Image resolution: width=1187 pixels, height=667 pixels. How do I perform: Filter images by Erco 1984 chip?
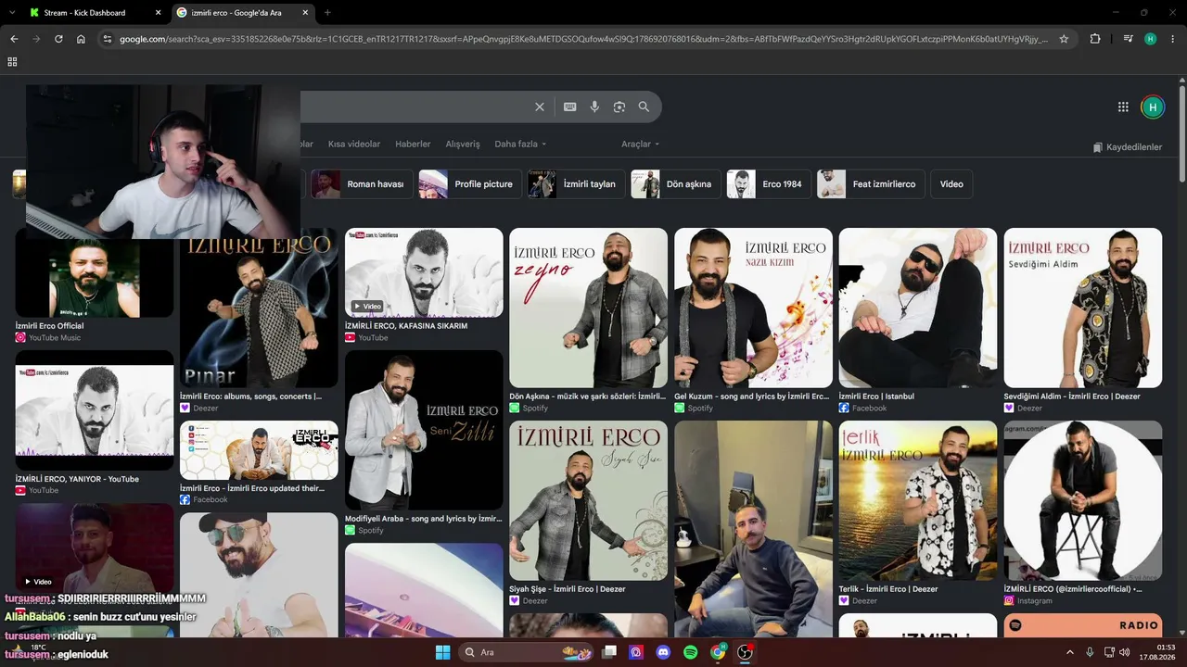coord(769,184)
